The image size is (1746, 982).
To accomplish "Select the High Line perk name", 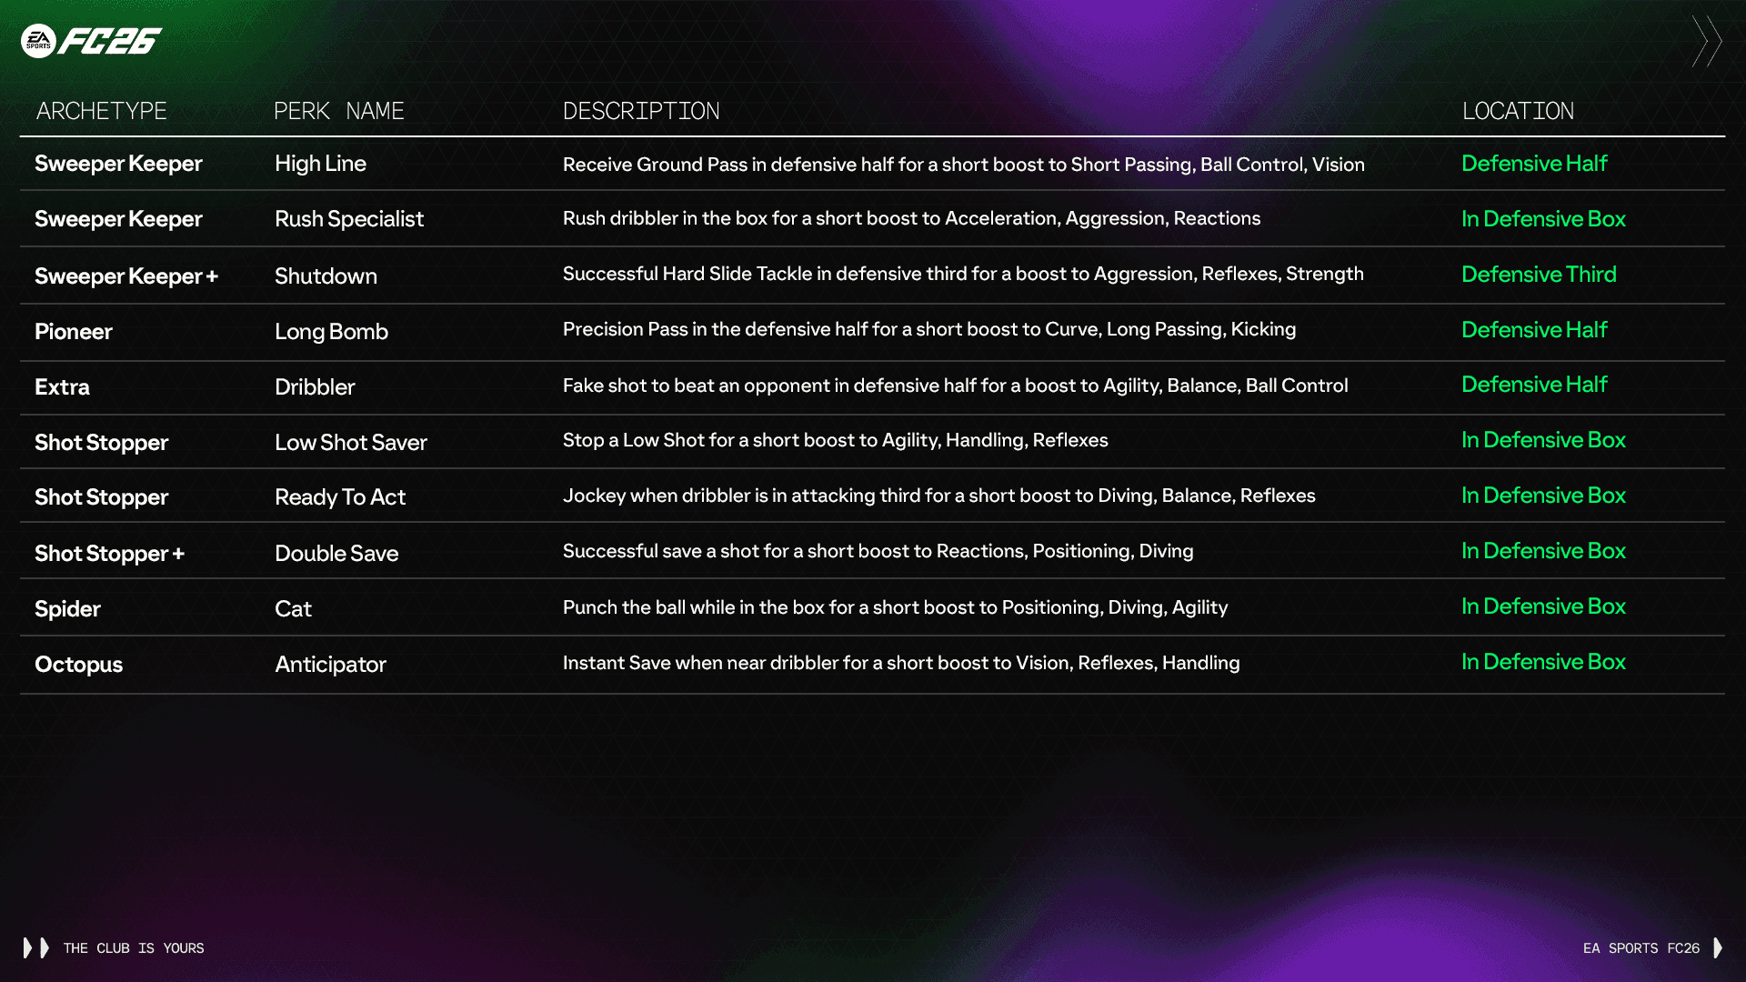I will (320, 164).
